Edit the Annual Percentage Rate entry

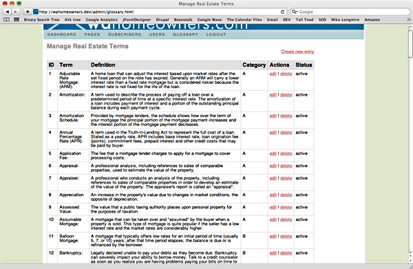pyautogui.click(x=273, y=132)
